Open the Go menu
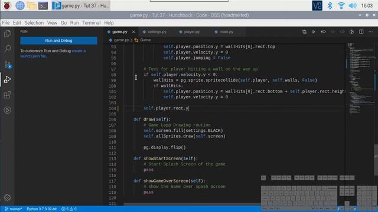Screen dimensions: 378x212 tap(64, 23)
